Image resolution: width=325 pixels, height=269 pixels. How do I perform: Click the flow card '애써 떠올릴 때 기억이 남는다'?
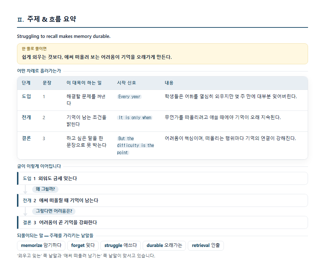click(x=162, y=200)
